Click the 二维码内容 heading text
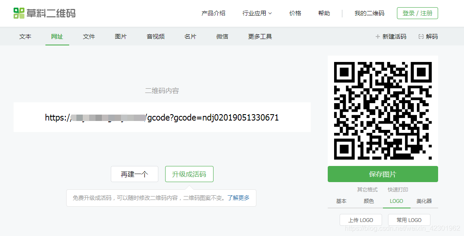The width and height of the screenshot is (464, 236). (x=162, y=91)
